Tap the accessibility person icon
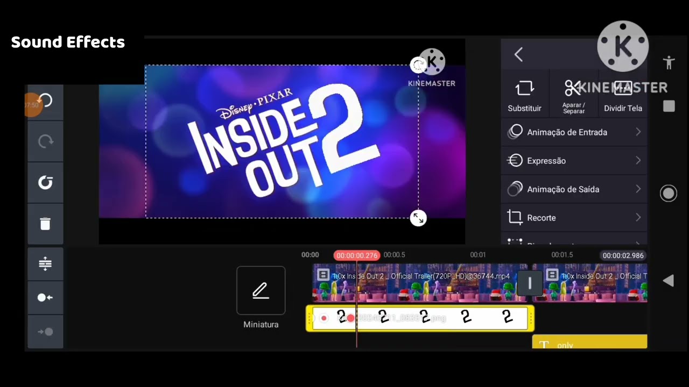The height and width of the screenshot is (387, 689). click(669, 62)
